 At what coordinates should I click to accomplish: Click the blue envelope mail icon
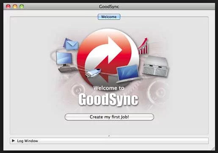point(71,44)
